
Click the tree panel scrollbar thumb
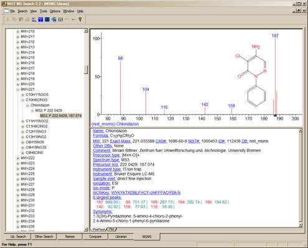pyautogui.click(x=86, y=69)
